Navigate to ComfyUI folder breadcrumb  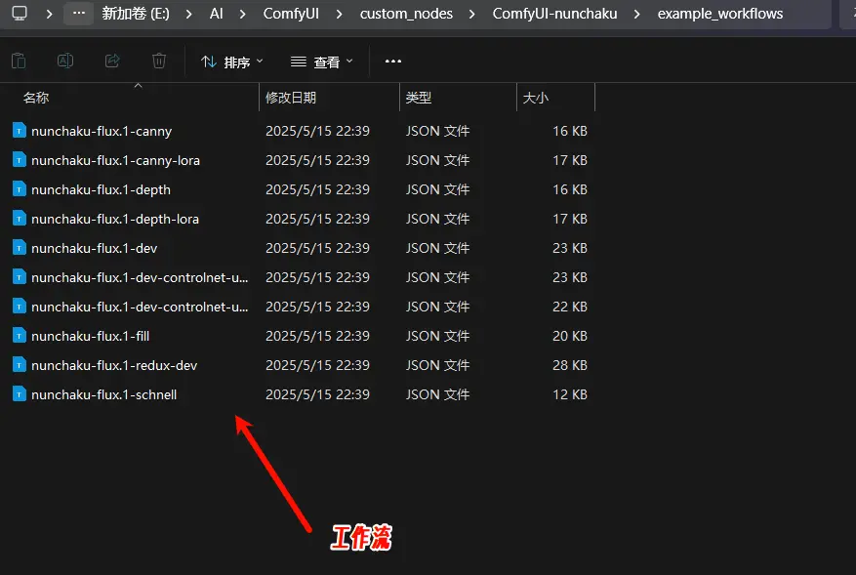(x=291, y=14)
